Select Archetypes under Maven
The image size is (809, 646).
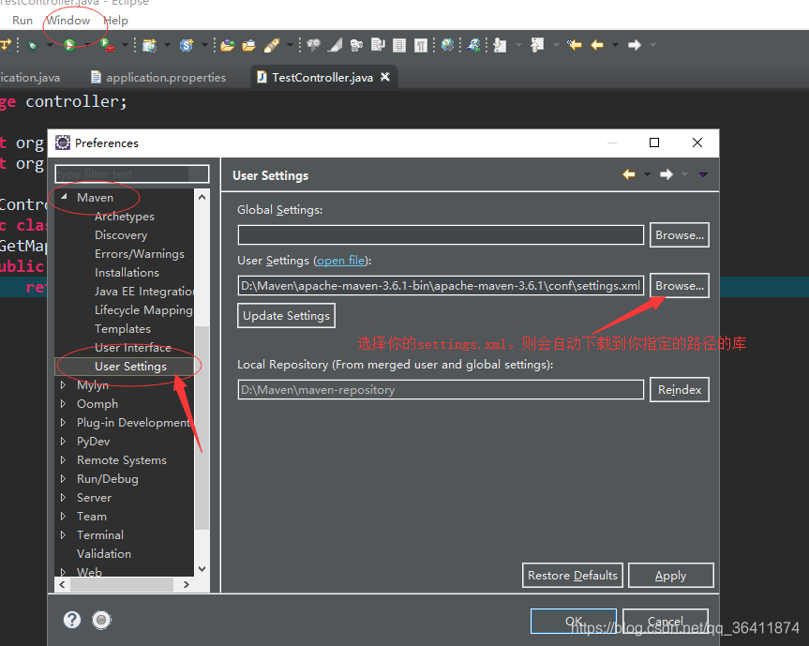125,217
